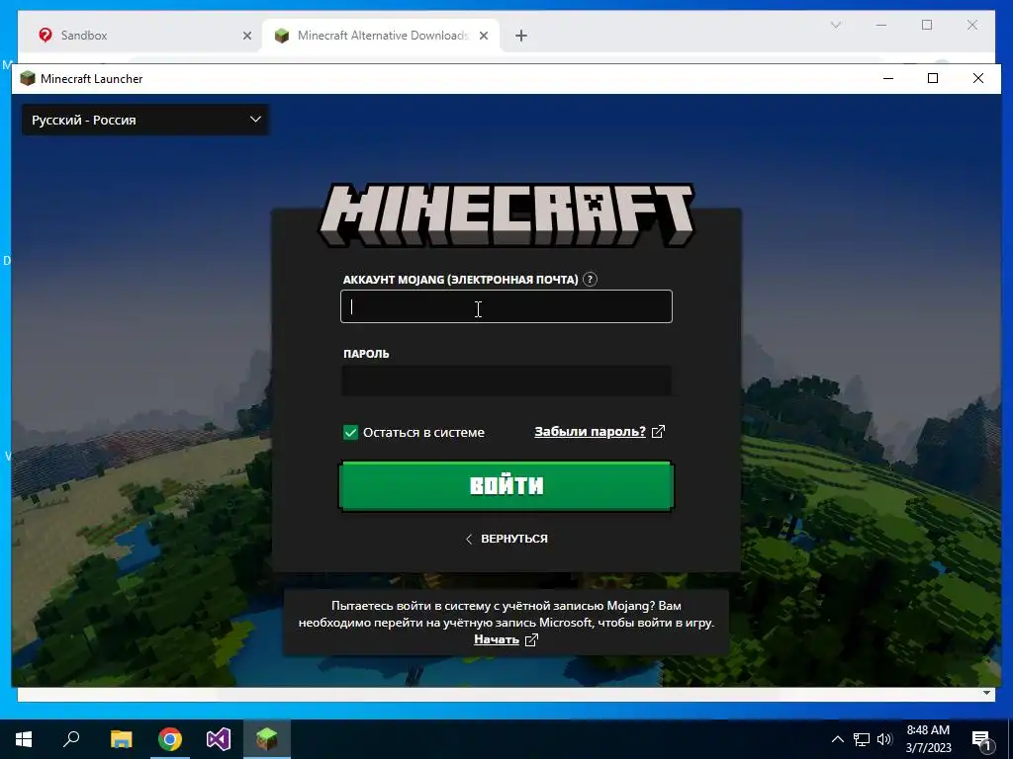Open a new Chrome tab

(x=521, y=36)
